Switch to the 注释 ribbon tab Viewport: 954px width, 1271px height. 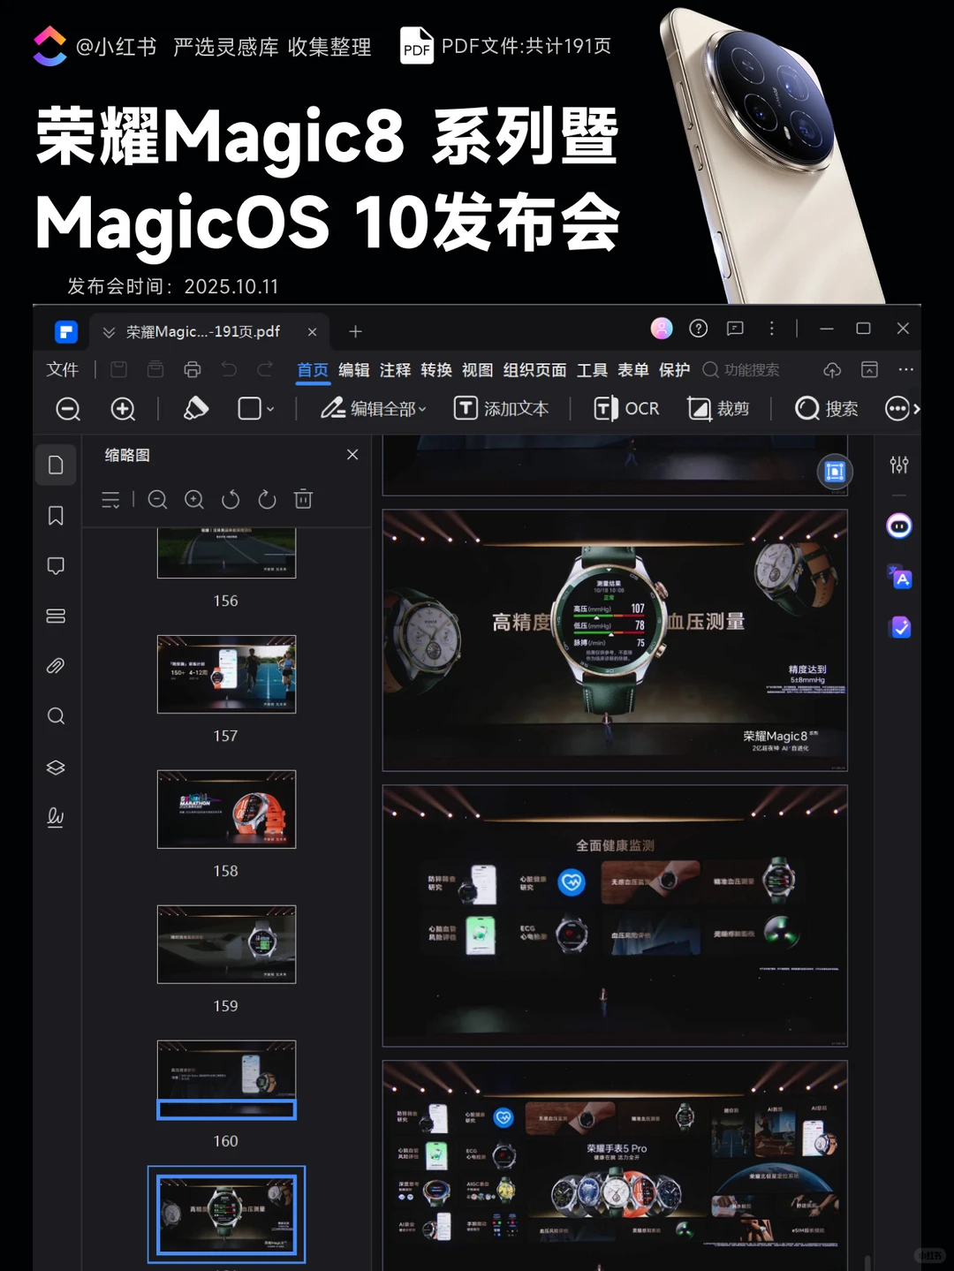tap(395, 370)
